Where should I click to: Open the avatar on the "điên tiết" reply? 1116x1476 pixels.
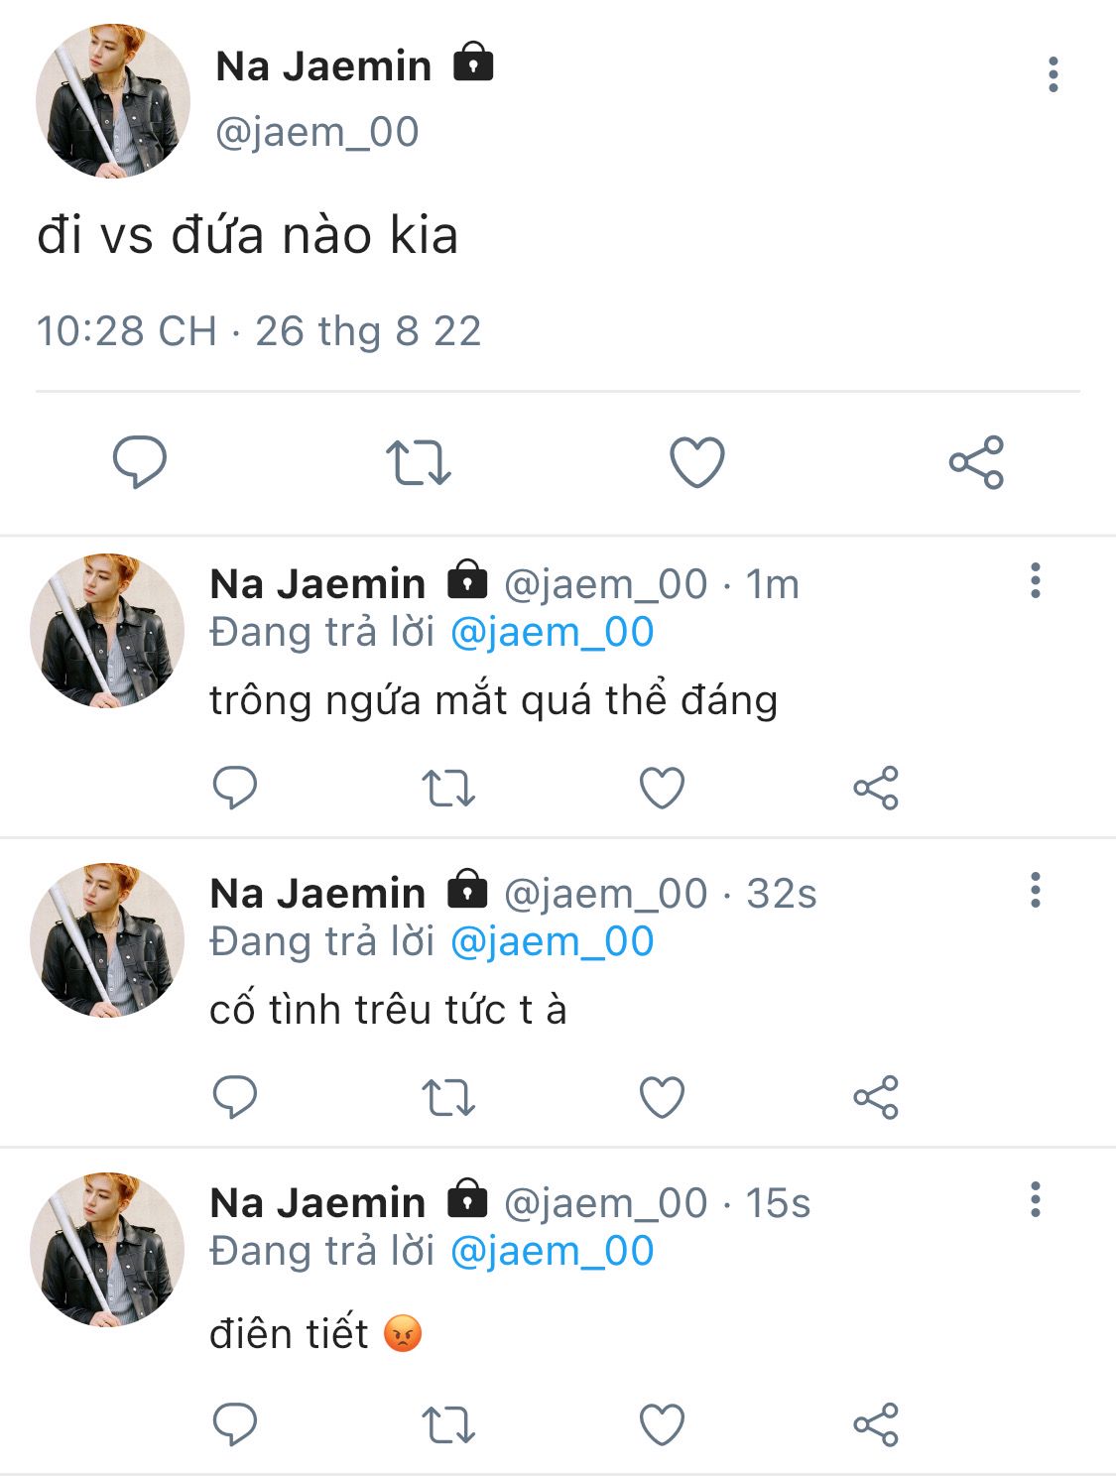(x=107, y=1250)
